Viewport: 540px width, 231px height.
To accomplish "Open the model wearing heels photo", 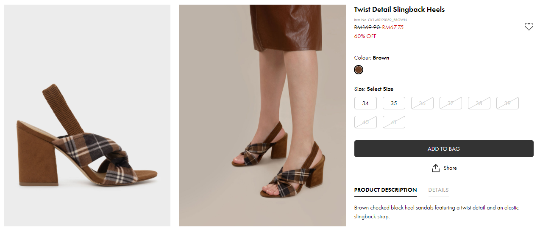I will pyautogui.click(x=262, y=115).
